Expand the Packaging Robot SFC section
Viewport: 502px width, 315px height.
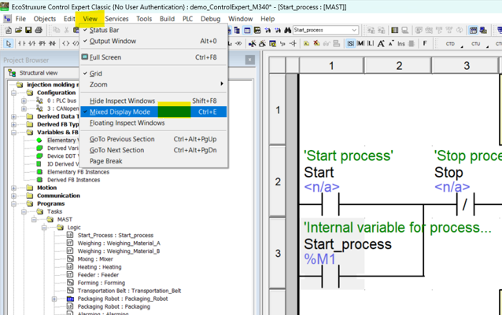54,299
